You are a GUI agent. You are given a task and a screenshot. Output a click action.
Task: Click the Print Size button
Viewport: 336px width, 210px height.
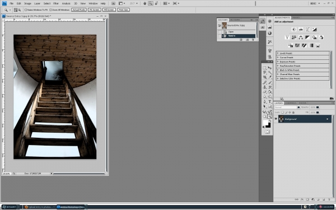click(x=123, y=10)
